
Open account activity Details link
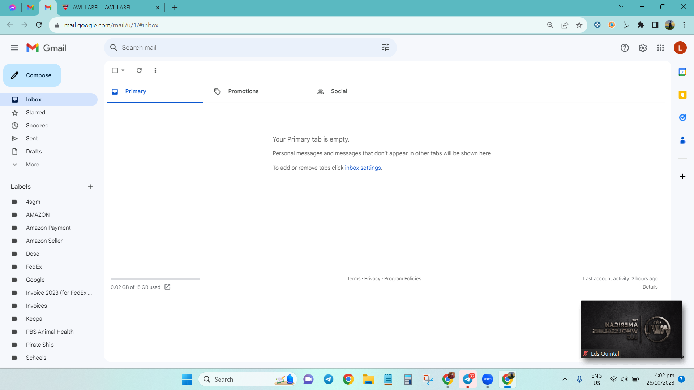point(650,287)
